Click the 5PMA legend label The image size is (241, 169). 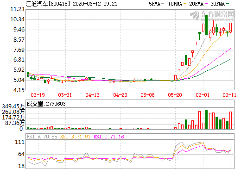[154, 4]
